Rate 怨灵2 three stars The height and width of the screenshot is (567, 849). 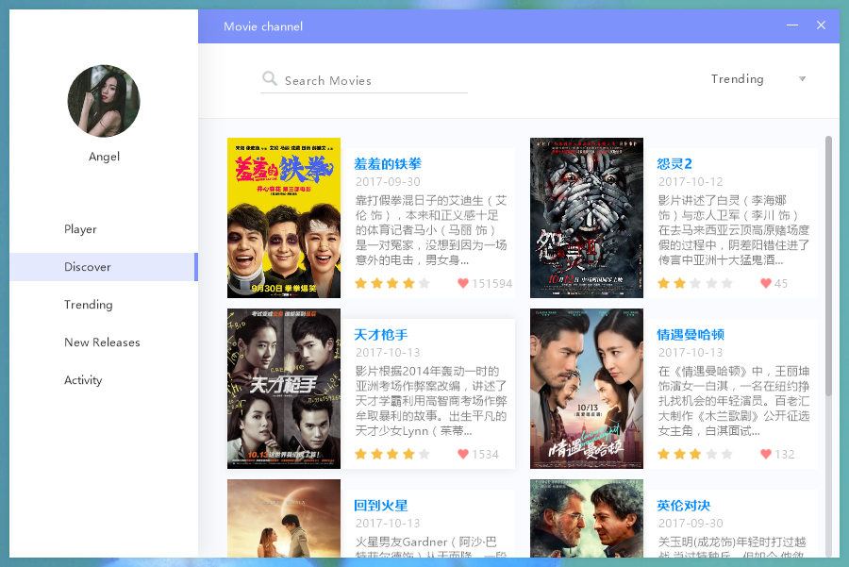coord(695,283)
